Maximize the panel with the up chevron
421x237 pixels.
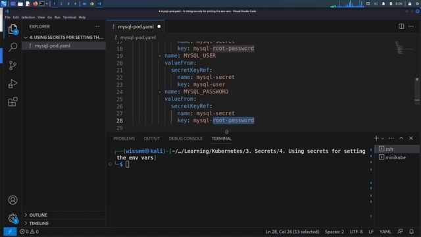click(401, 138)
